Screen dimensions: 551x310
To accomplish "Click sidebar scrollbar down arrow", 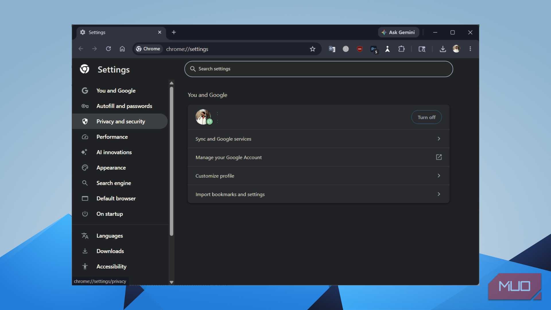I will click(x=172, y=282).
